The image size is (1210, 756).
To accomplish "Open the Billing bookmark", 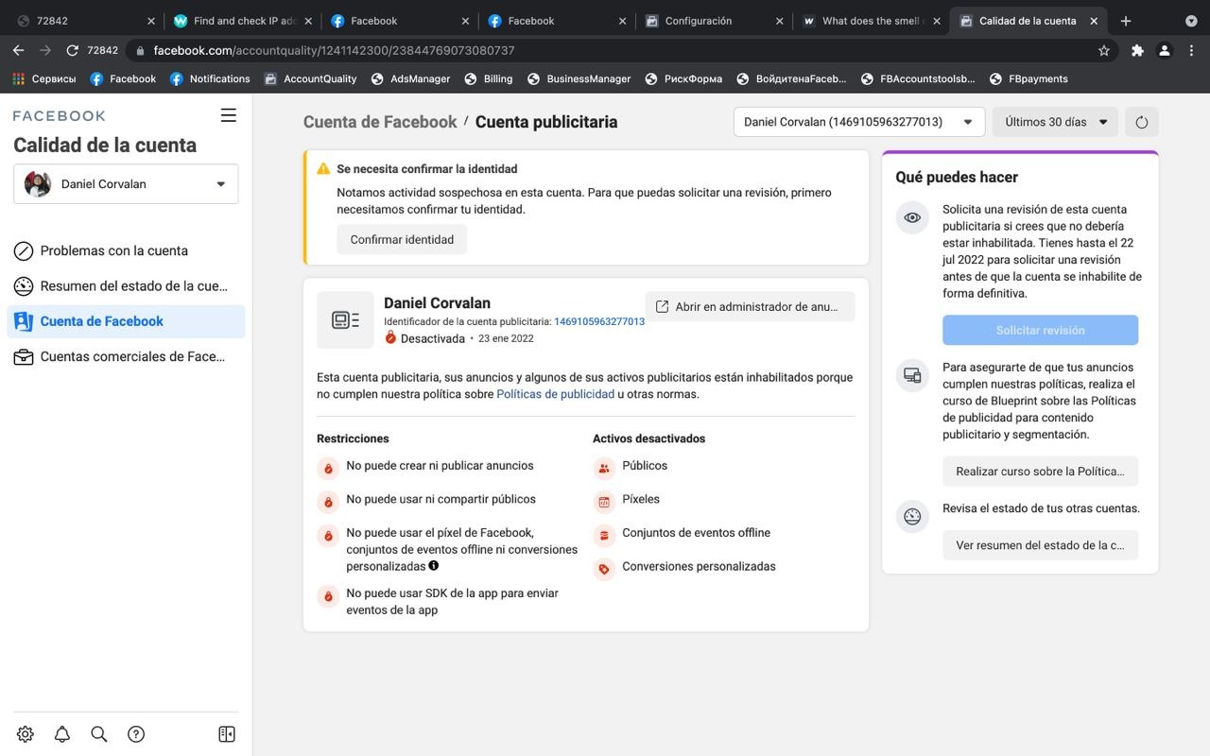I will click(488, 78).
